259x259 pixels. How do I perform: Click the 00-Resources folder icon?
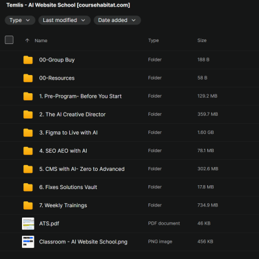28,78
